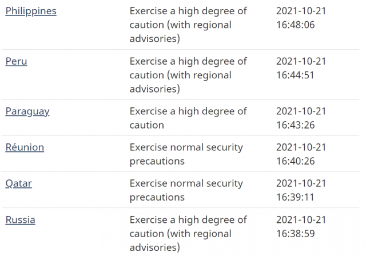The height and width of the screenshot is (256, 366).
Task: Select the Philippines advisory level text
Action: pyautogui.click(x=188, y=25)
